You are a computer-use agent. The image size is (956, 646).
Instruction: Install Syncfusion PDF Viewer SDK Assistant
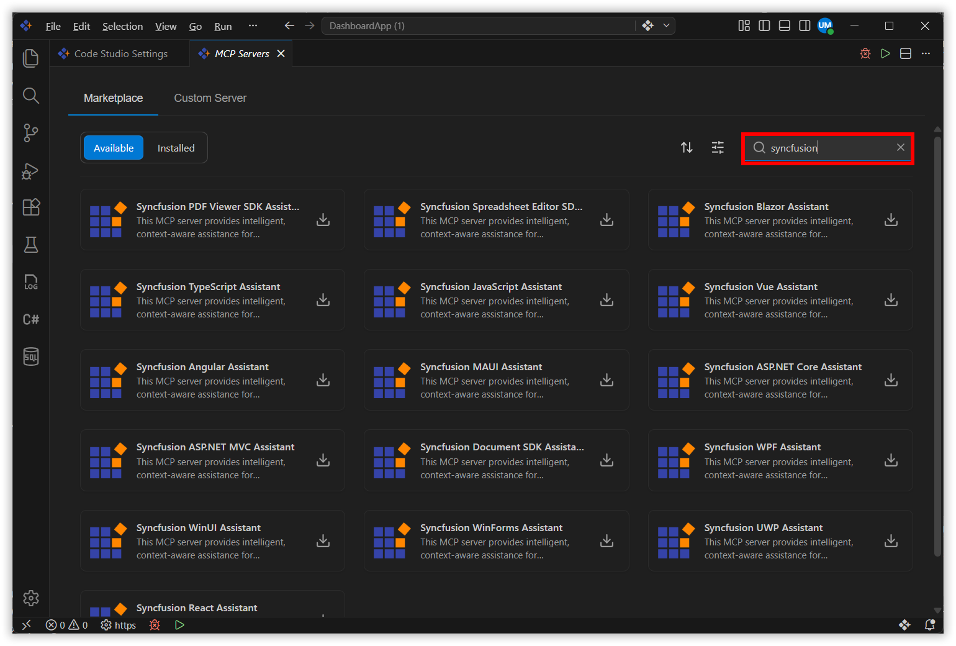[x=323, y=220]
